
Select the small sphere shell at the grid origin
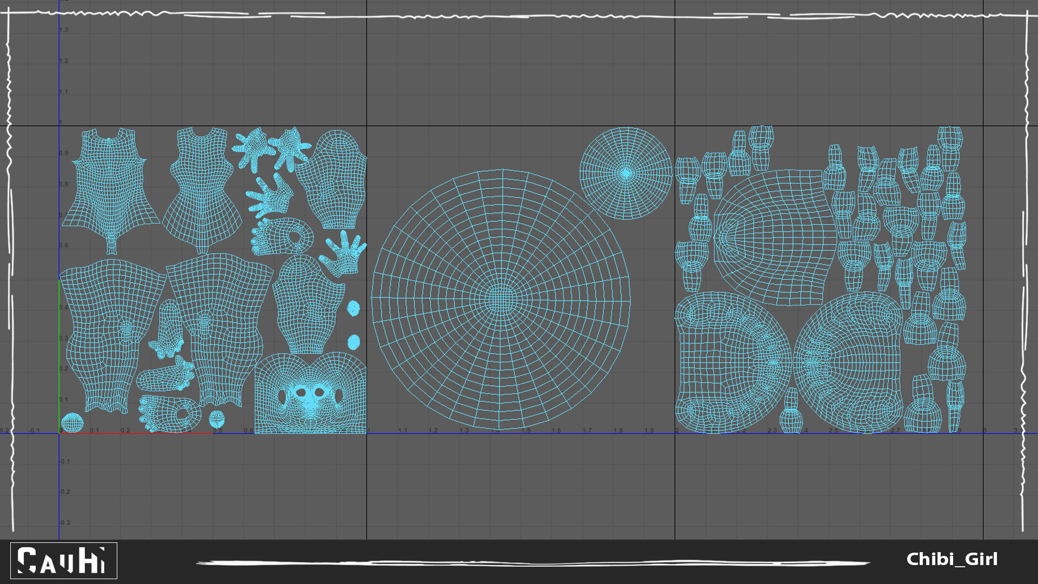(x=72, y=423)
